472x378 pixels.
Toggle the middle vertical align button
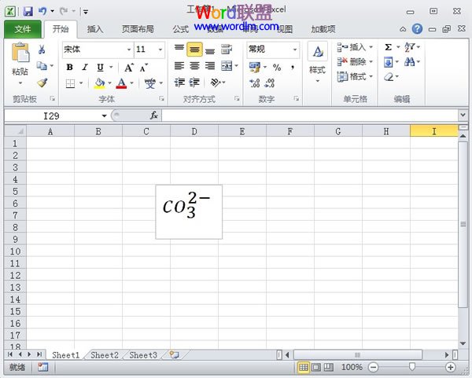tap(194, 49)
